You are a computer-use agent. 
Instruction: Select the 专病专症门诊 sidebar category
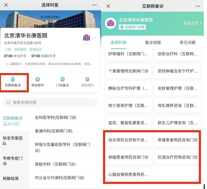click(13, 161)
